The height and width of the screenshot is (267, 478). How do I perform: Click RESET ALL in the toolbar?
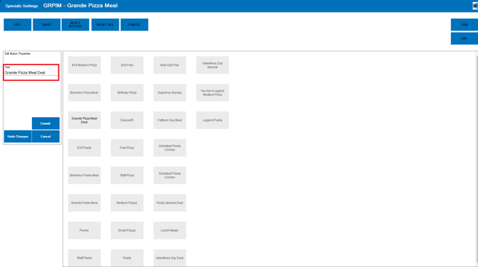[x=105, y=25]
